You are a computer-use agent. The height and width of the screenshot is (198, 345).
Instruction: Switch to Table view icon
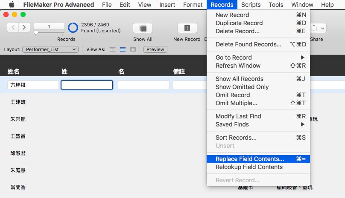pos(133,49)
